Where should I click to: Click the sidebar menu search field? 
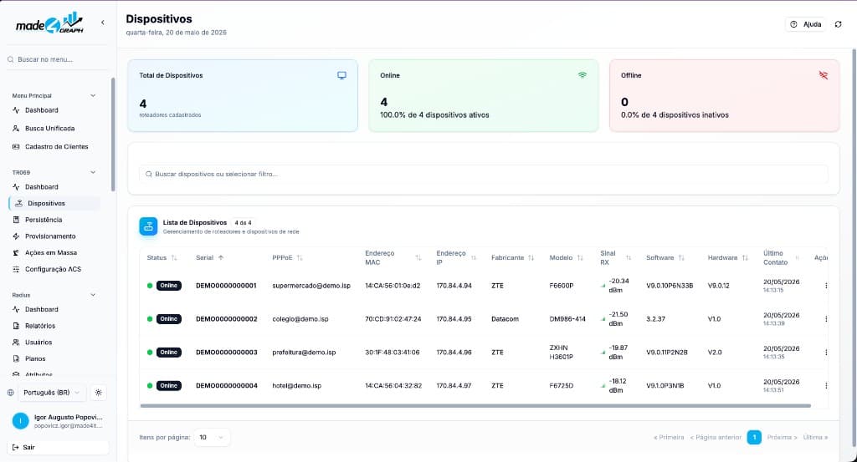point(58,59)
